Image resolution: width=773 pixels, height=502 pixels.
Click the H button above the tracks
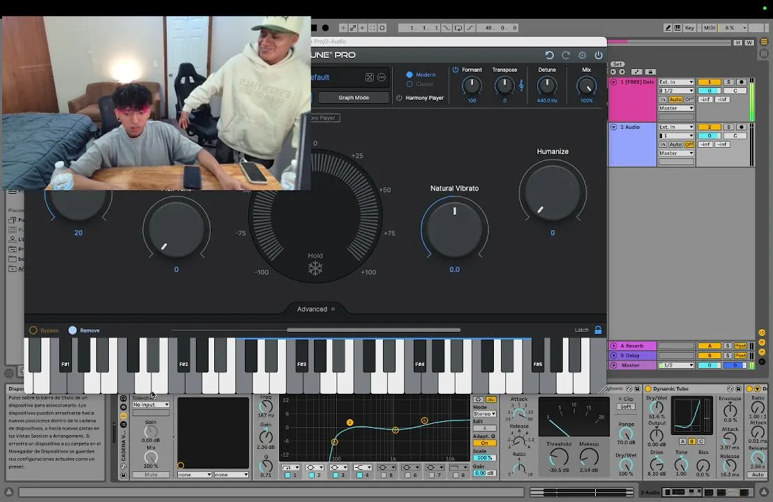[737, 43]
